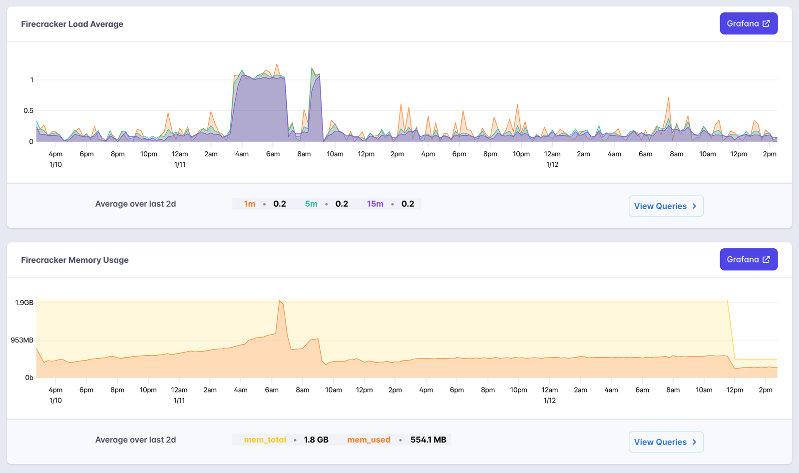Click external-link icon on Memory Usage Grafana button
The height and width of the screenshot is (473, 799).
tap(767, 259)
